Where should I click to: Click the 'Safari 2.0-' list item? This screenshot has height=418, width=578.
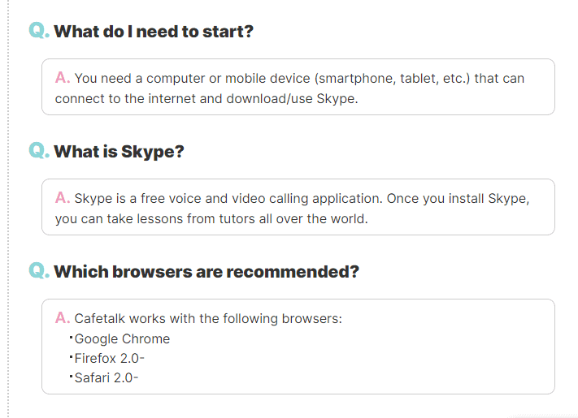(106, 377)
